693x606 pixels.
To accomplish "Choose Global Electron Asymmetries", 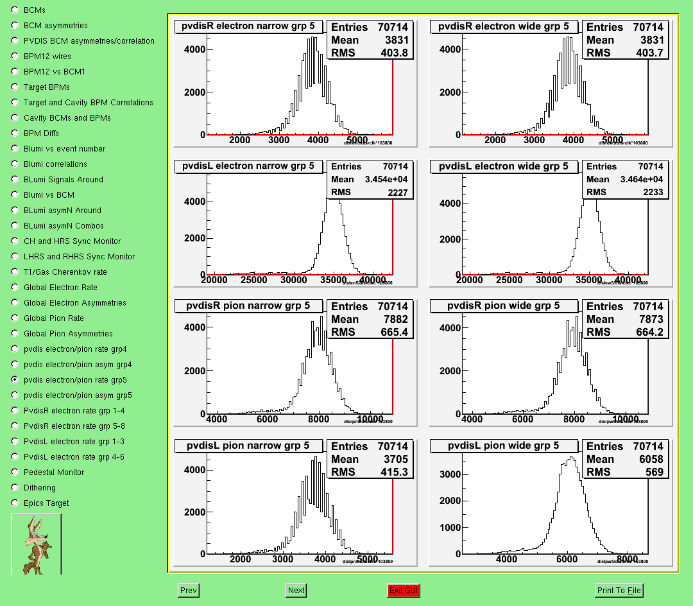I will pos(15,303).
